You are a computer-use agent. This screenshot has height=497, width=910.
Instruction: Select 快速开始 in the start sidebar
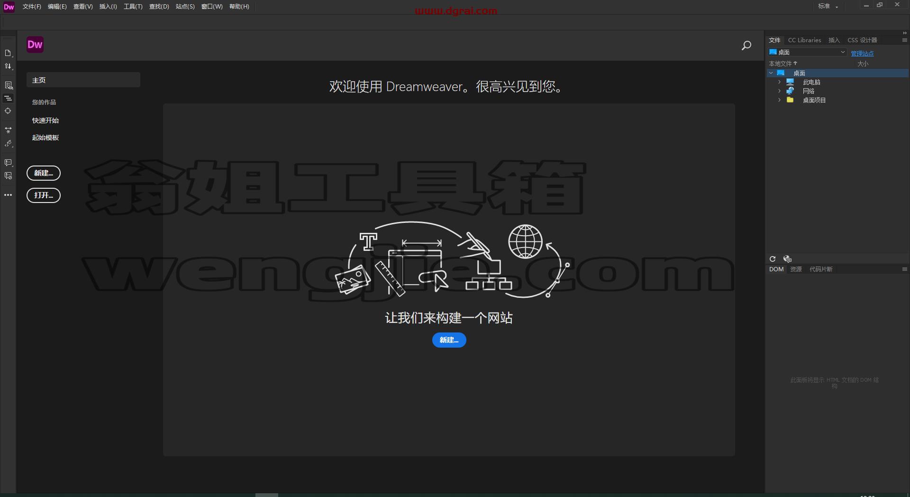coord(45,120)
